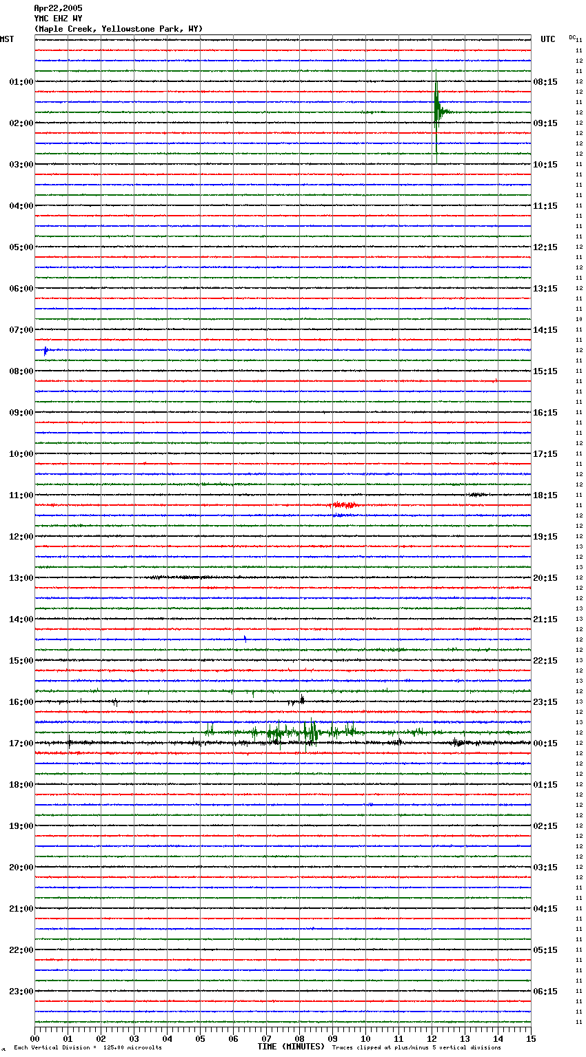The width and height of the screenshot is (586, 1057).
Task: Click the red burst near minute 9 after 11:00
Action: (x=344, y=505)
